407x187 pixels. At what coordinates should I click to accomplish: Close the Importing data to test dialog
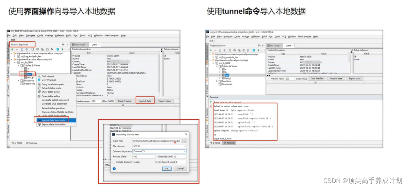(186, 134)
